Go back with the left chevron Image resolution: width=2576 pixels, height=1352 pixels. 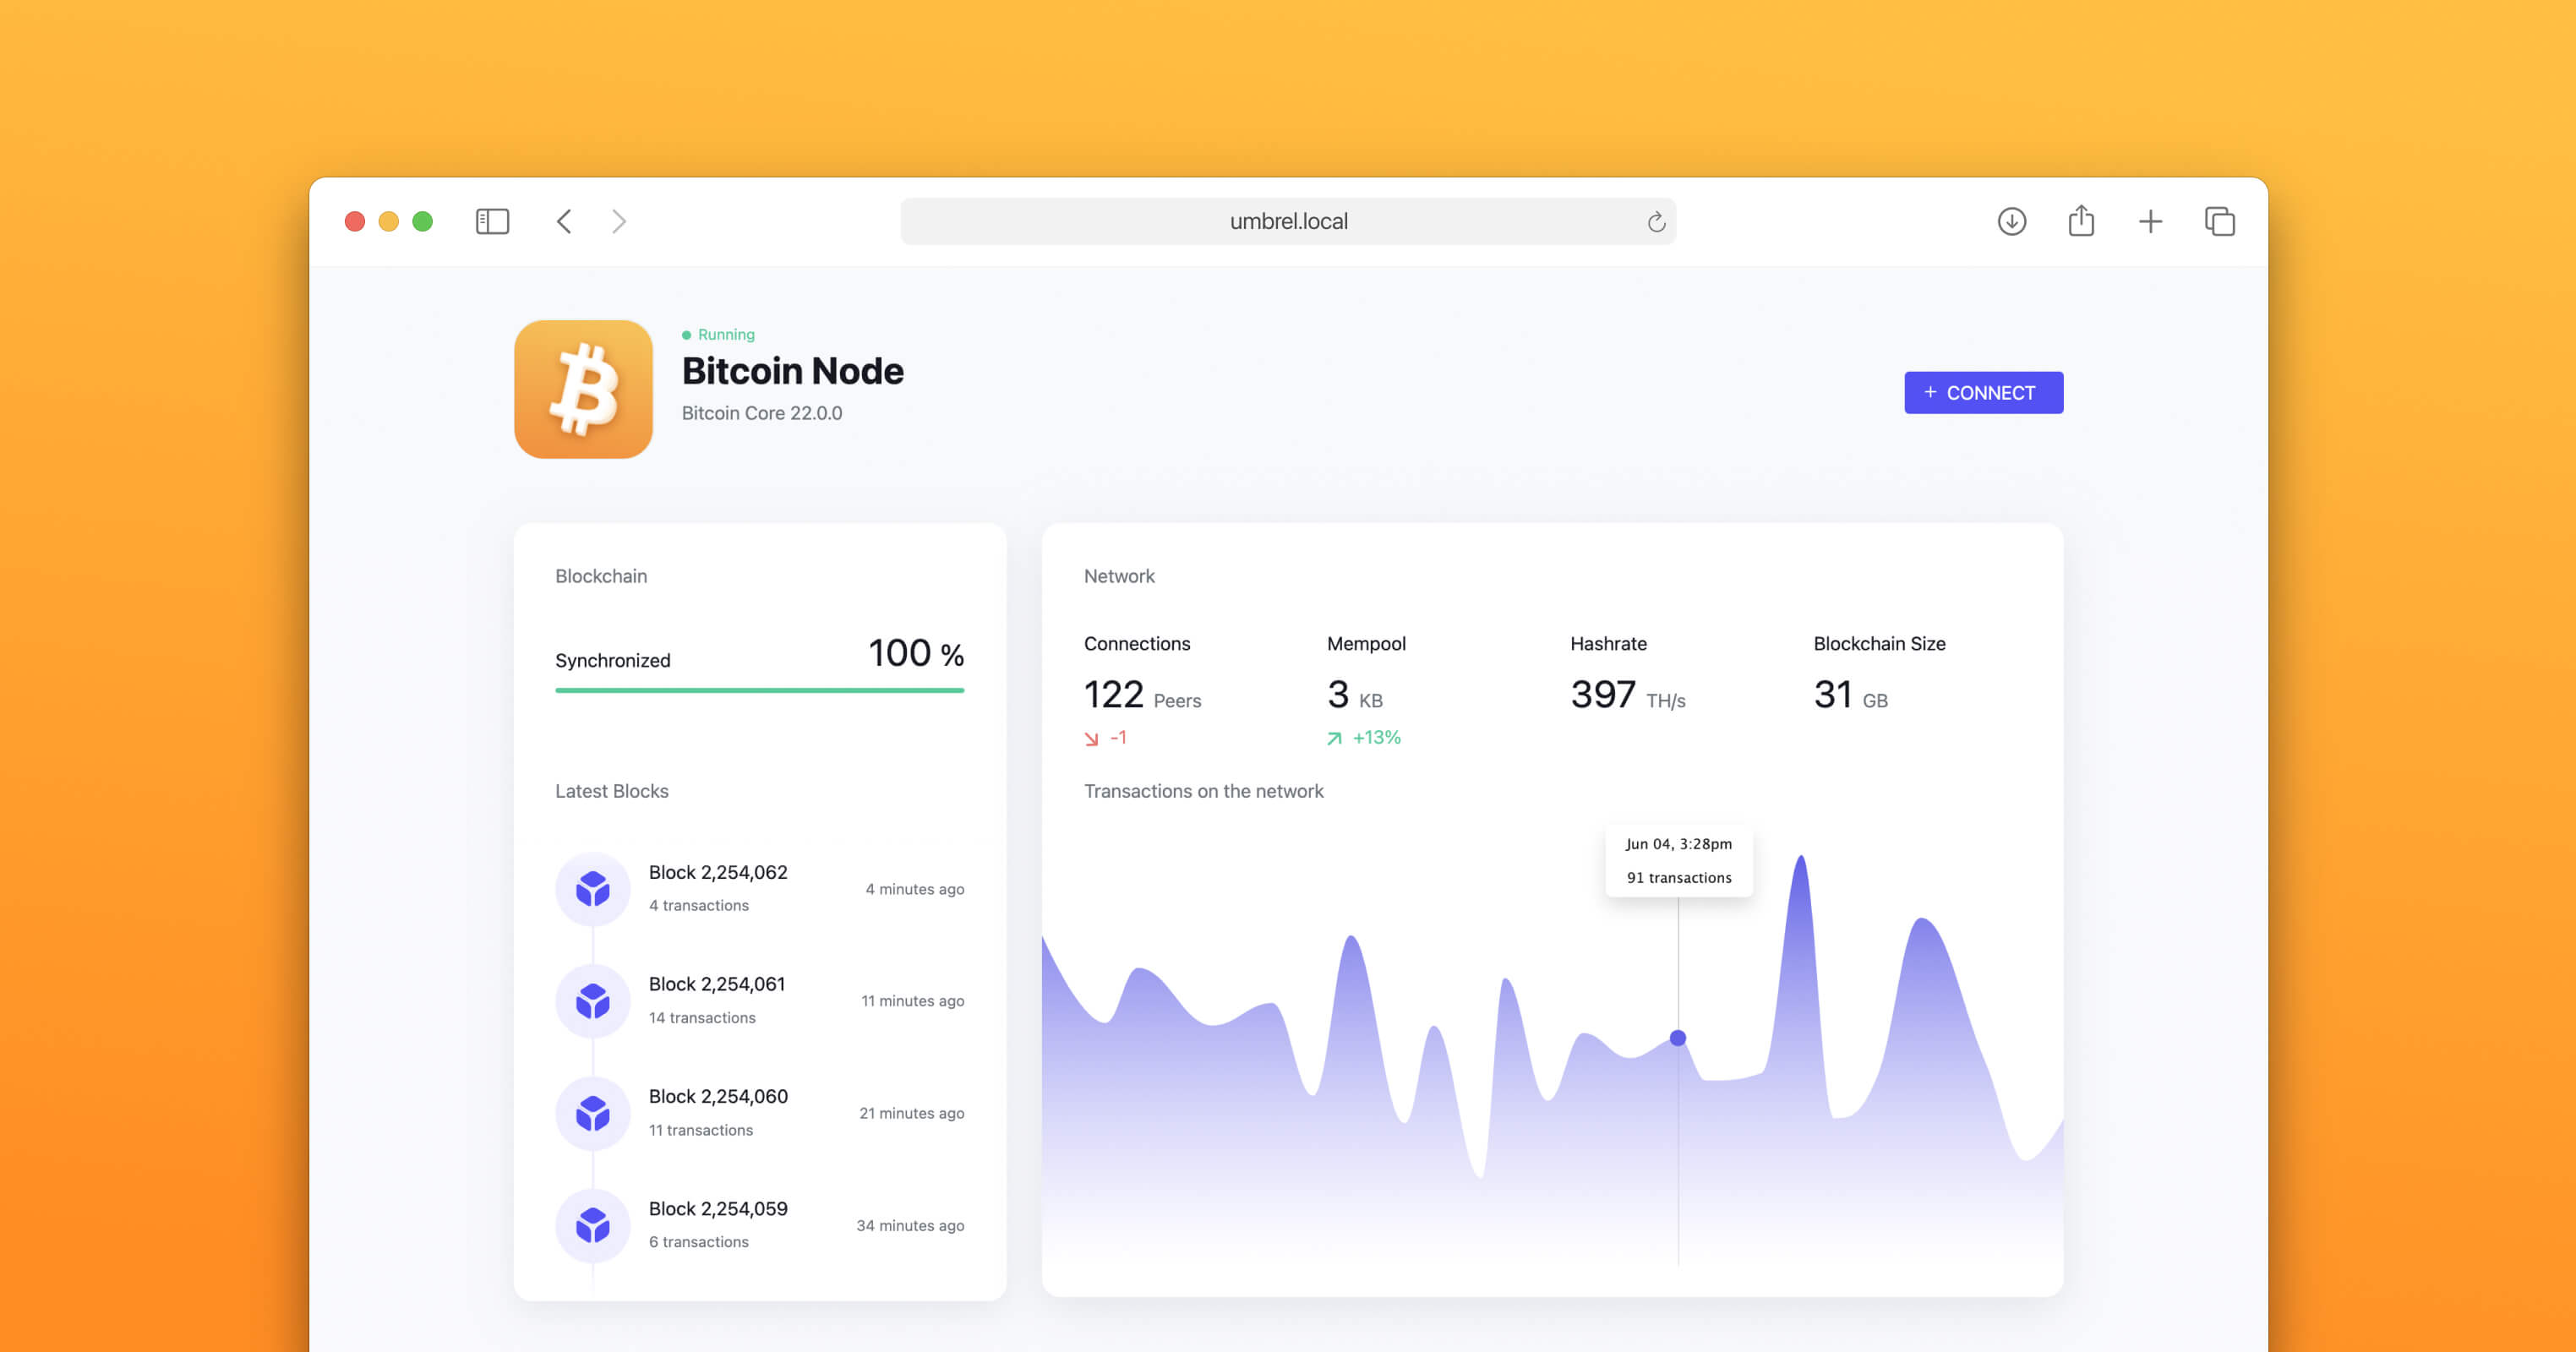[564, 221]
